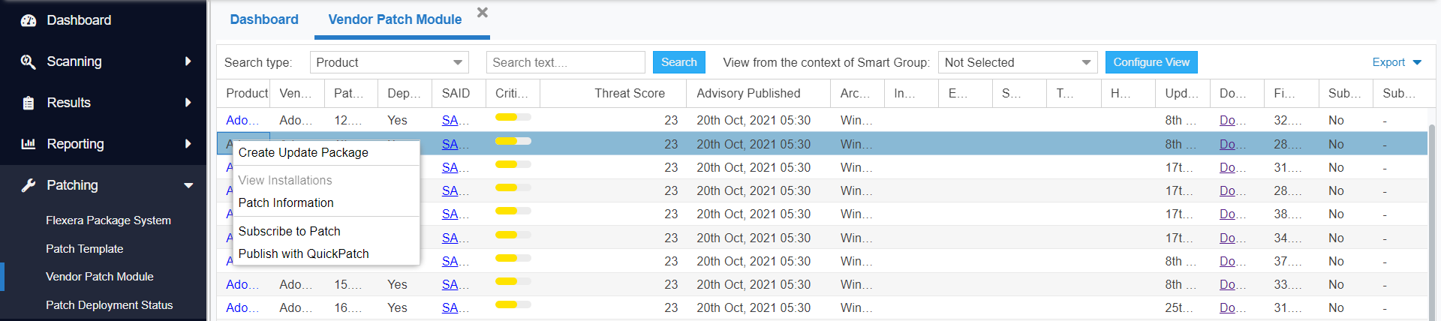Click the Patching wrench icon
1441x321 pixels.
click(x=29, y=185)
